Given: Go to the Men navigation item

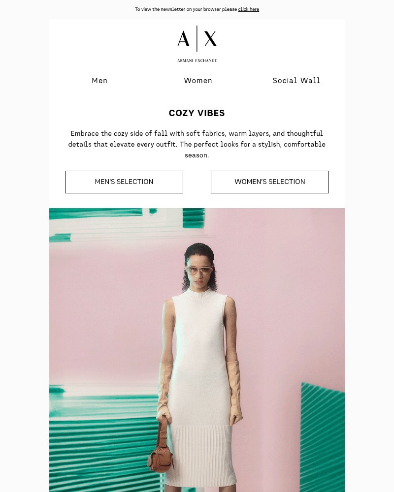Looking at the screenshot, I should (x=99, y=81).
